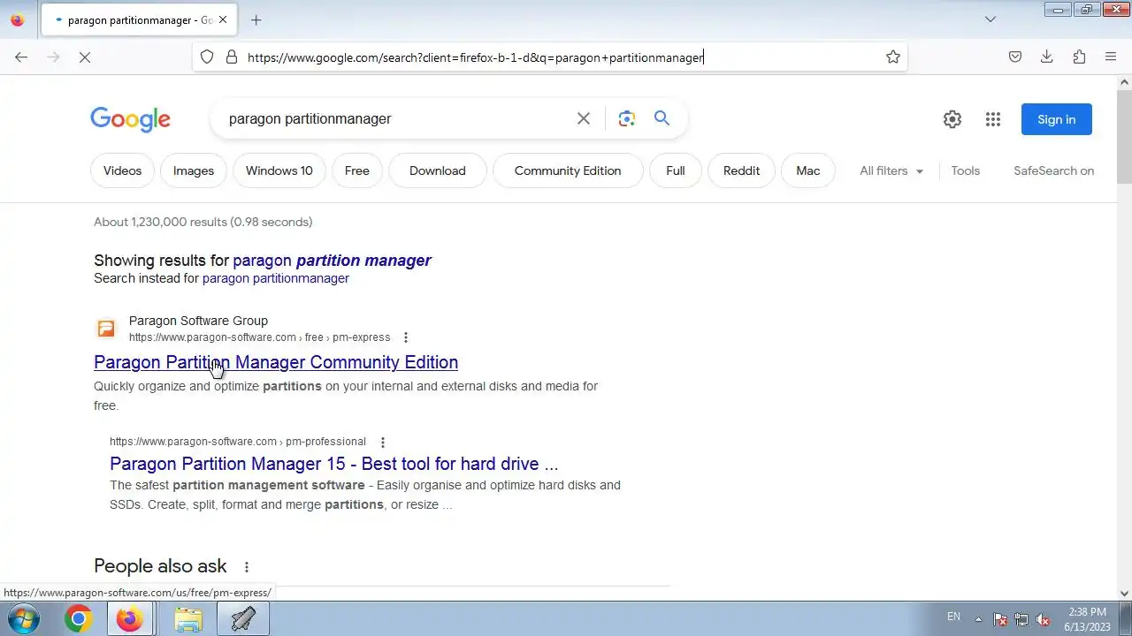Click the Action Center flag tray icon

(x=1000, y=619)
